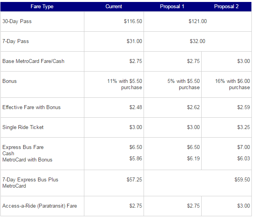253x217 pixels.
Task: Click the Express Bus Fare label
Action: (x=23, y=147)
